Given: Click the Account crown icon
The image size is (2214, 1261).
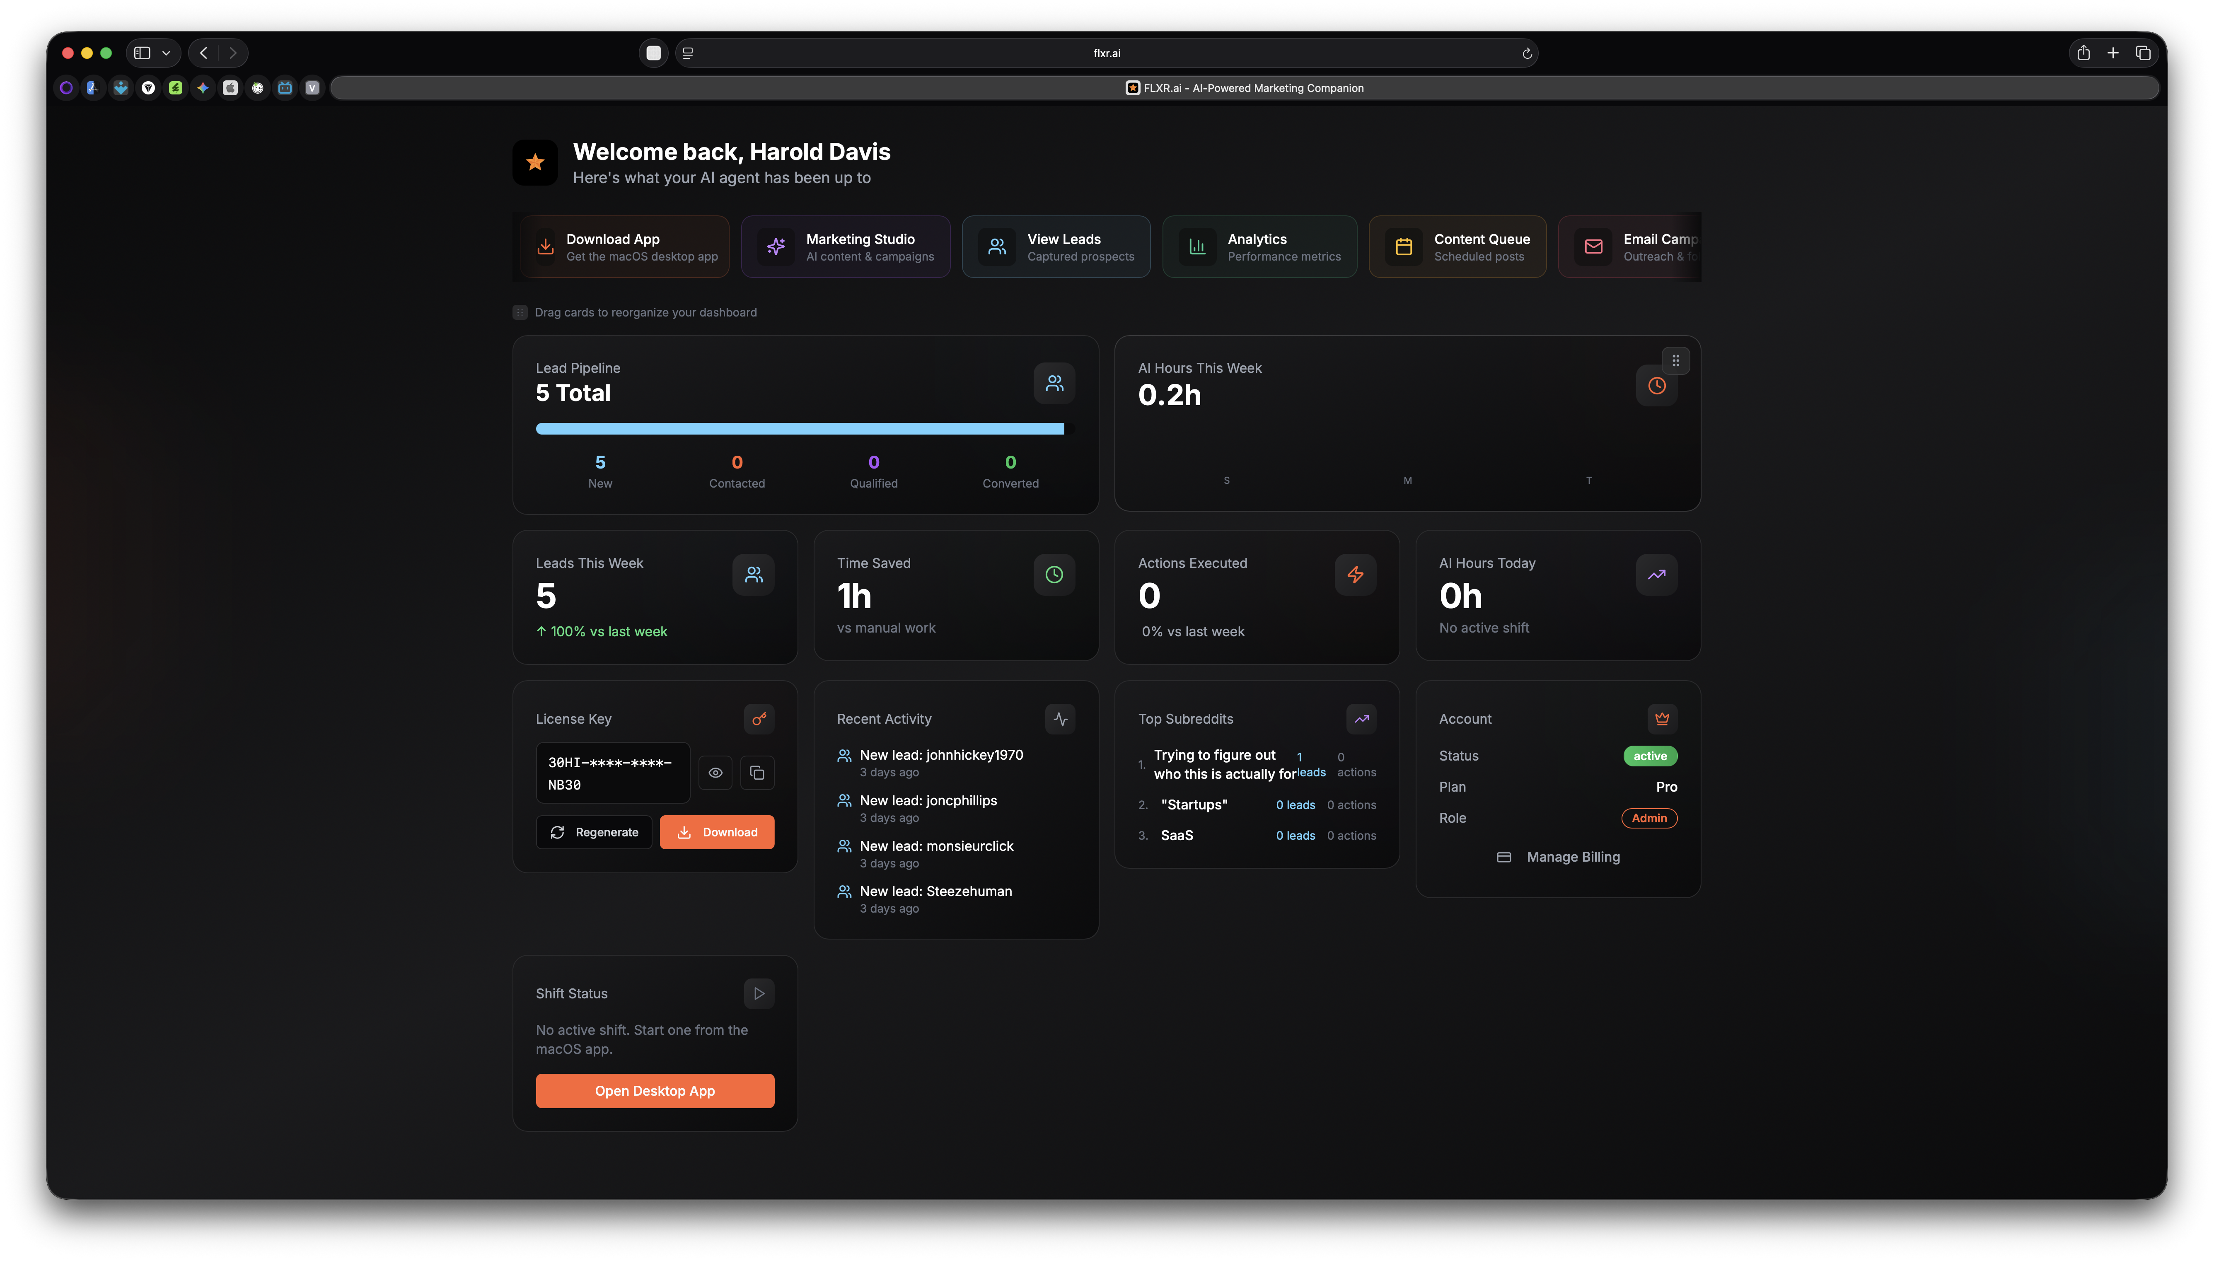Looking at the screenshot, I should (1662, 719).
